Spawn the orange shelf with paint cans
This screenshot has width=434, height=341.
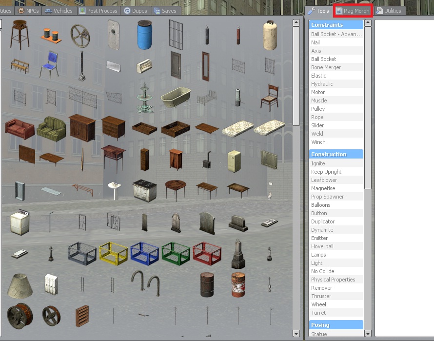tap(51, 36)
